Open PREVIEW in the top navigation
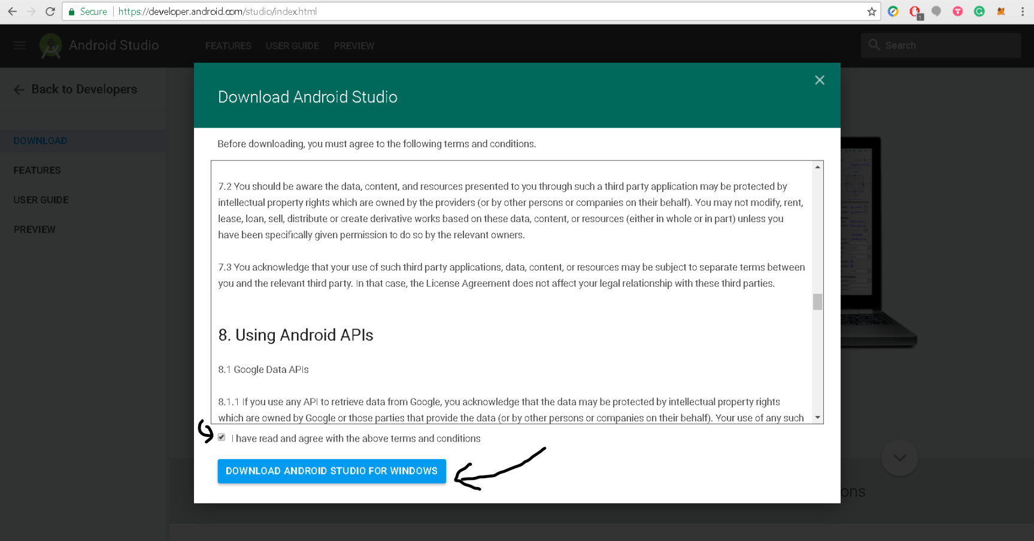 point(354,46)
